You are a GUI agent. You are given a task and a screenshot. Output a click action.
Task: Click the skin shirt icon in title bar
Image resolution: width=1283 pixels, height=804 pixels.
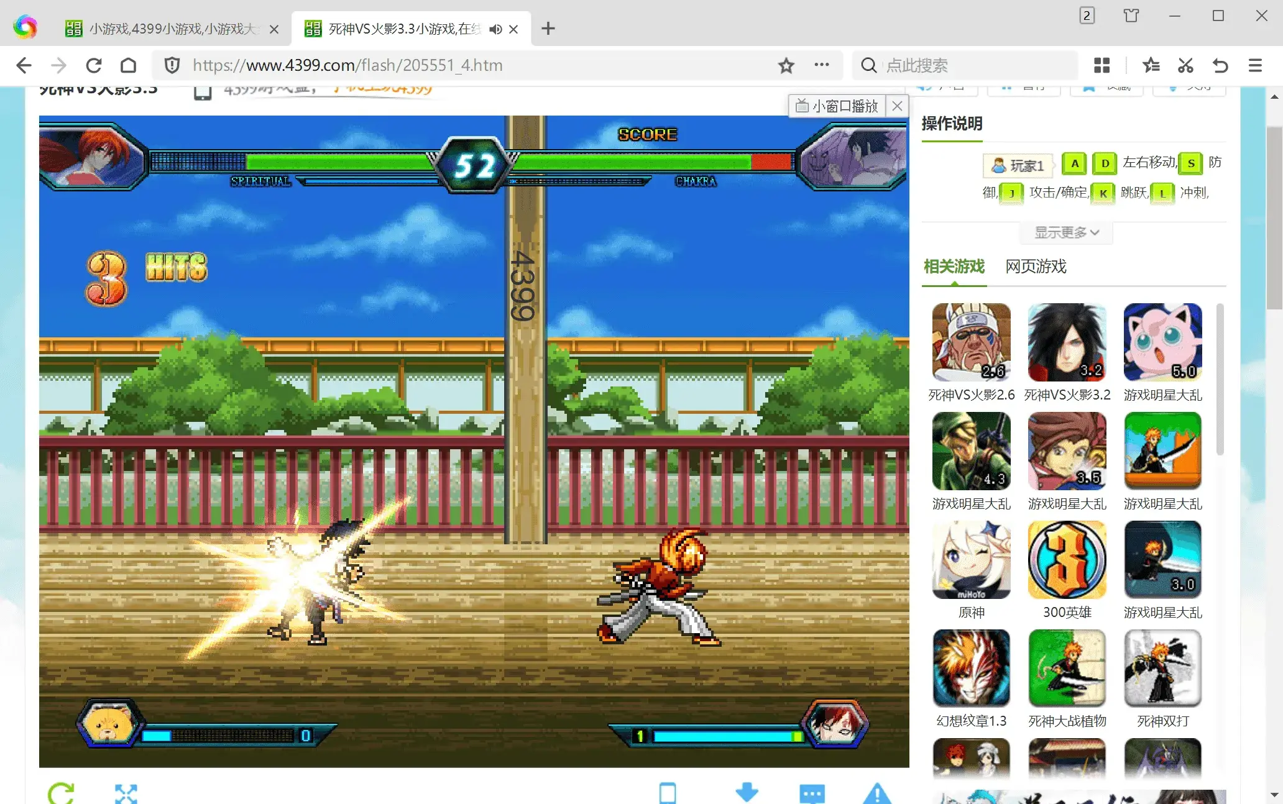click(x=1131, y=16)
